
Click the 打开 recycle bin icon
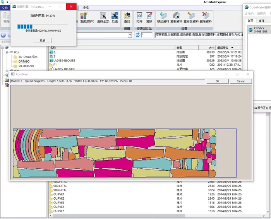click(139, 15)
